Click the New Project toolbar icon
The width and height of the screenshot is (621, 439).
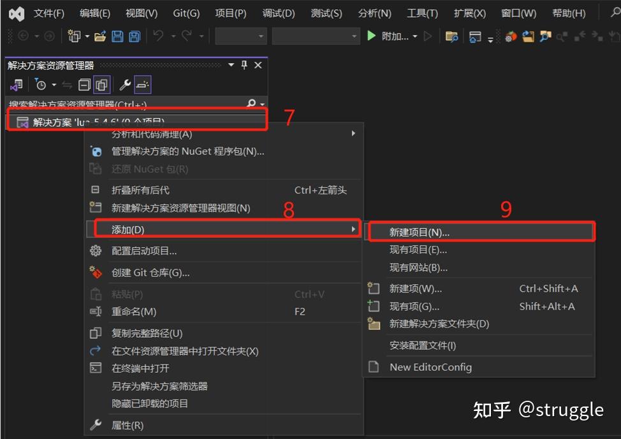(x=74, y=36)
